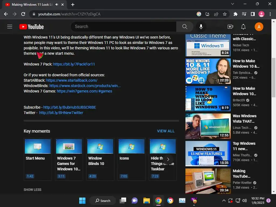
Task: Open the BHNewTwitter link
Action: tap(61, 113)
